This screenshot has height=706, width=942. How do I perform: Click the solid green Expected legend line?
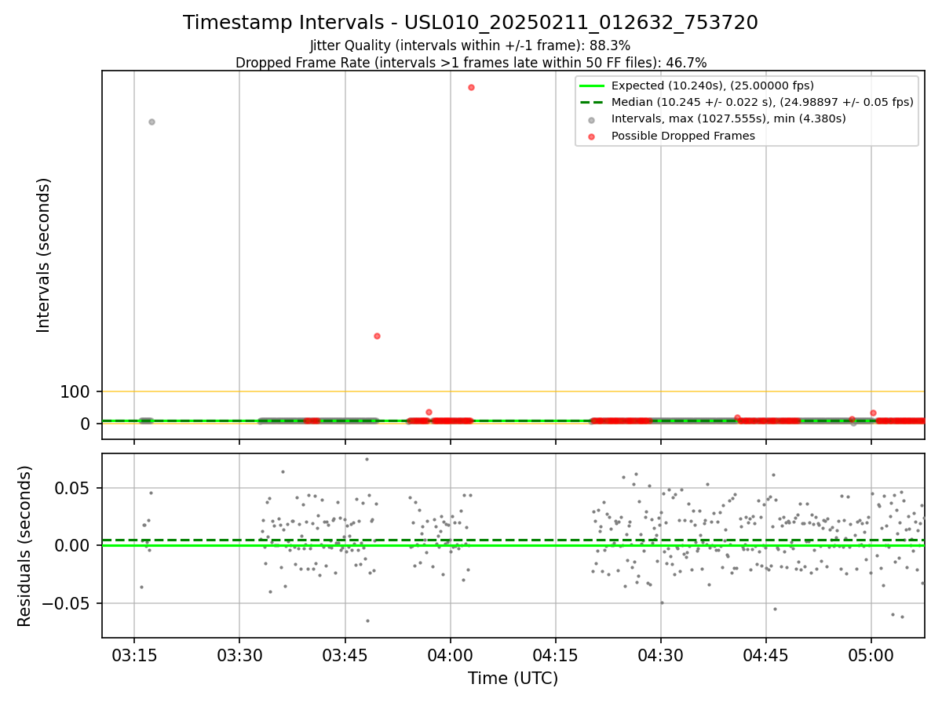[x=591, y=86]
